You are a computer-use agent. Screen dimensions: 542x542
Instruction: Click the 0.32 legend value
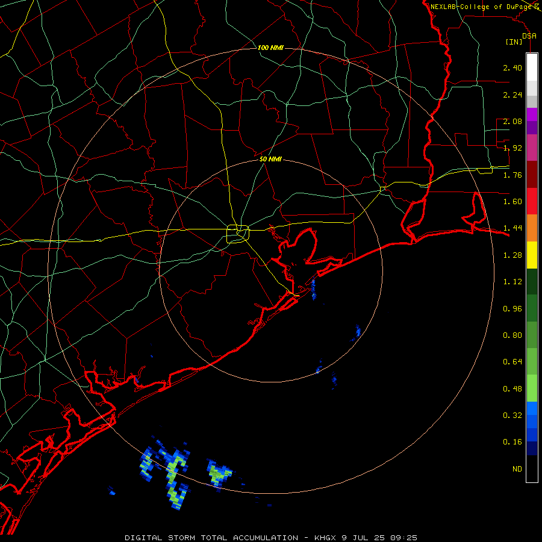pos(512,416)
